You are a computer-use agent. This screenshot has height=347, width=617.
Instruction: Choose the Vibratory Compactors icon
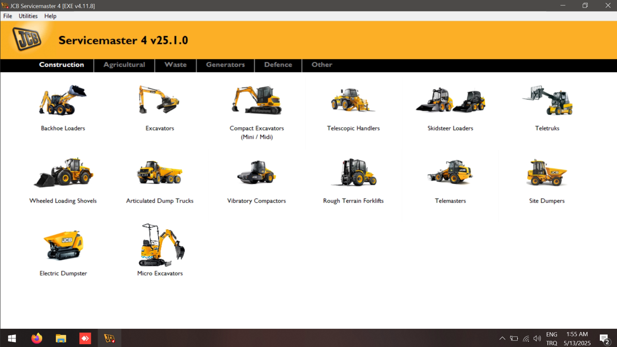(256, 173)
